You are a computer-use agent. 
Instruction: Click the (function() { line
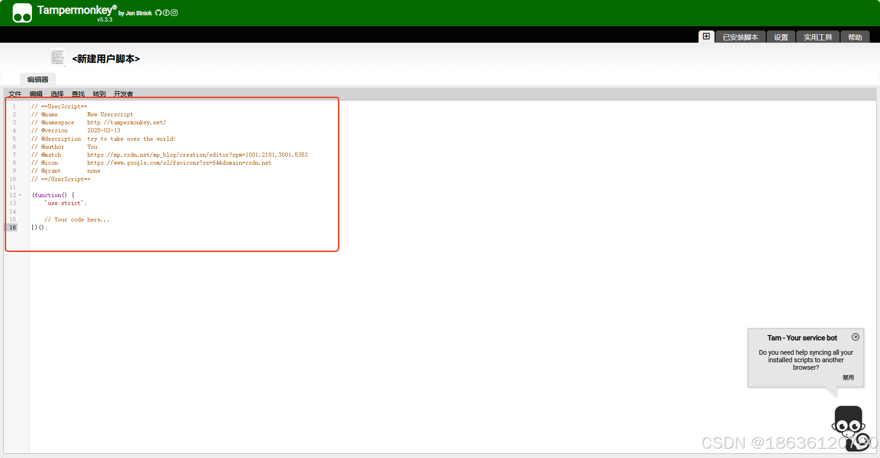pyautogui.click(x=53, y=195)
